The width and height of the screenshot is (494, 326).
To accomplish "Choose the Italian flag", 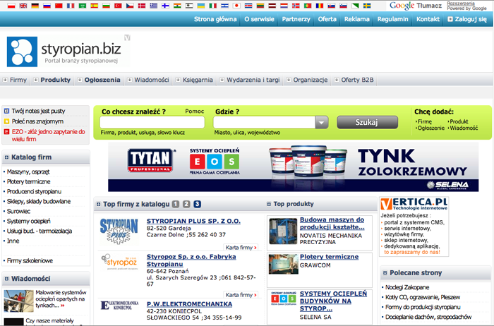I will (213, 6).
